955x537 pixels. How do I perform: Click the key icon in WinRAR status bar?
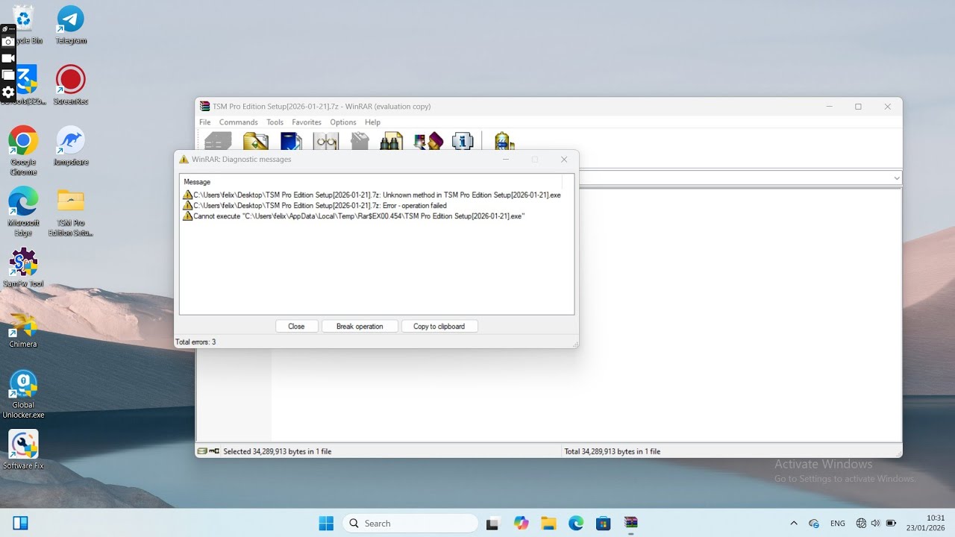[215, 451]
